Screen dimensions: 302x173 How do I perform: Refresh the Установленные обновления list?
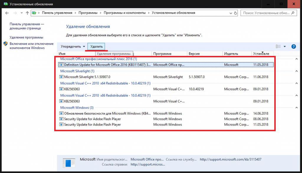click(235, 13)
